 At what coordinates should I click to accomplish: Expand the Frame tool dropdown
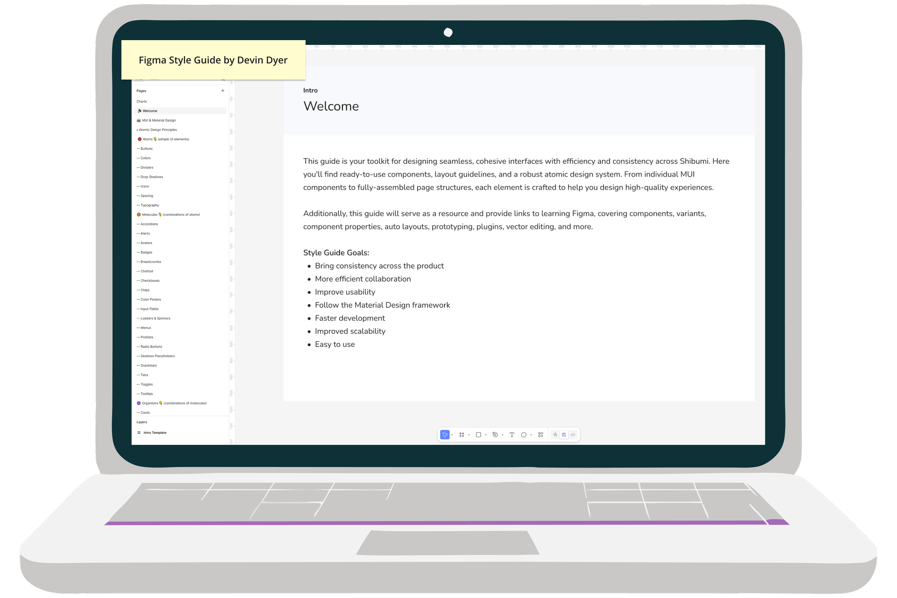pyautogui.click(x=469, y=435)
